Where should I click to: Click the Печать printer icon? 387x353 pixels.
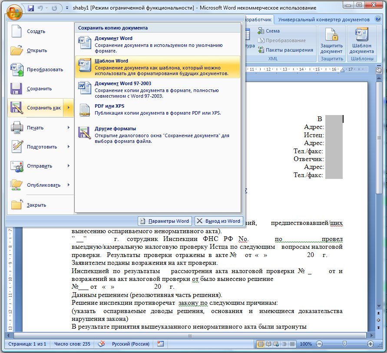click(x=17, y=128)
